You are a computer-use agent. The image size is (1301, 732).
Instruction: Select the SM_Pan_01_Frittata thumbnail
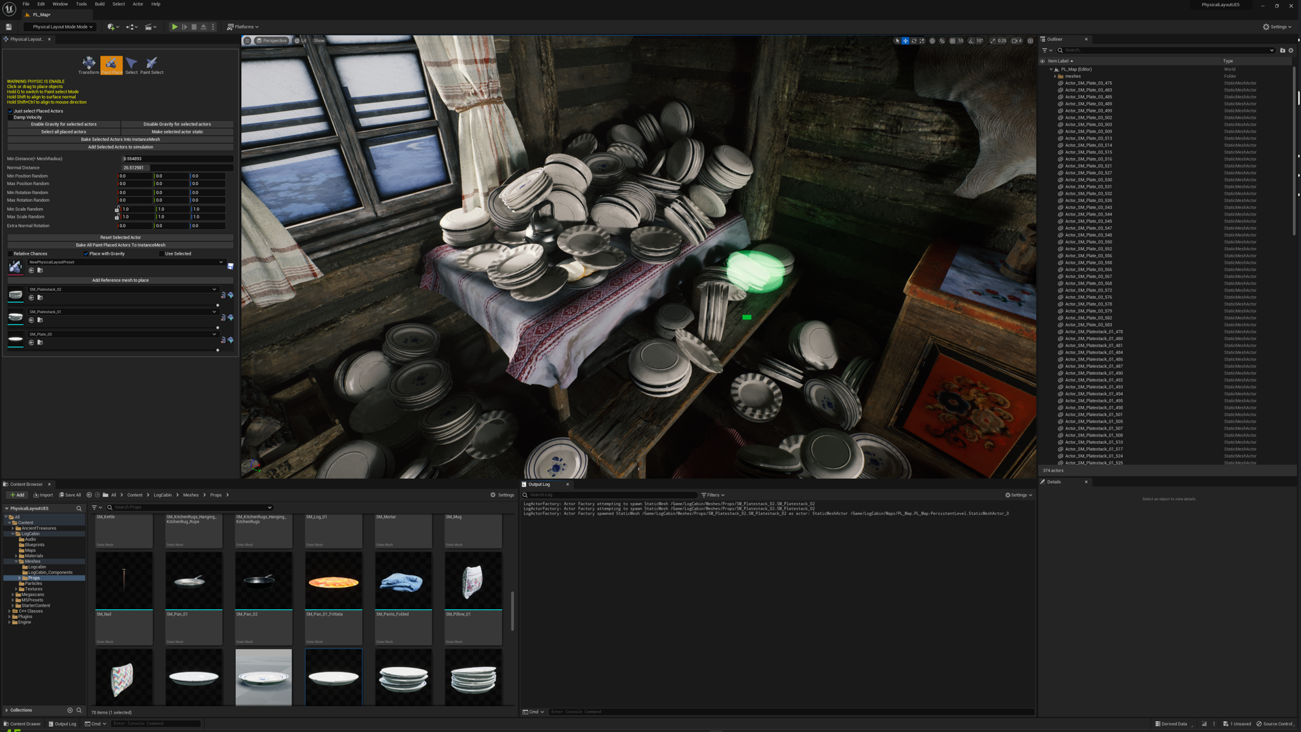[333, 581]
